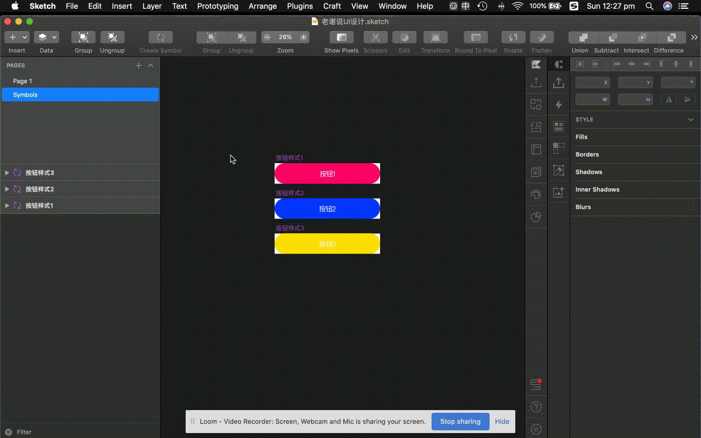The height and width of the screenshot is (438, 701).
Task: Click the X position field
Action: (593, 82)
